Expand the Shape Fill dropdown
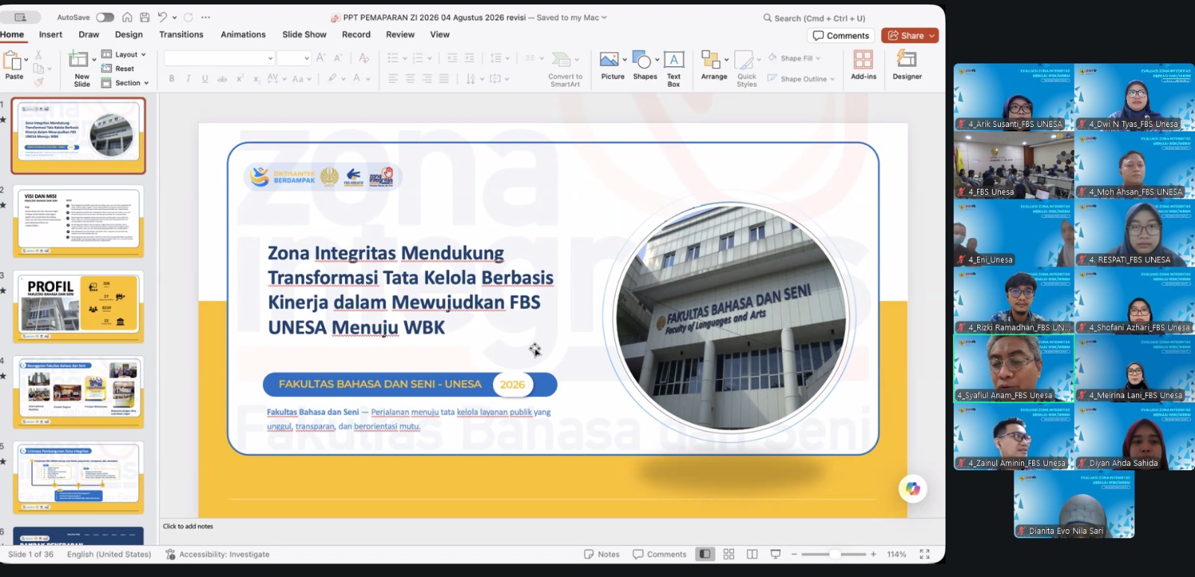 [818, 58]
